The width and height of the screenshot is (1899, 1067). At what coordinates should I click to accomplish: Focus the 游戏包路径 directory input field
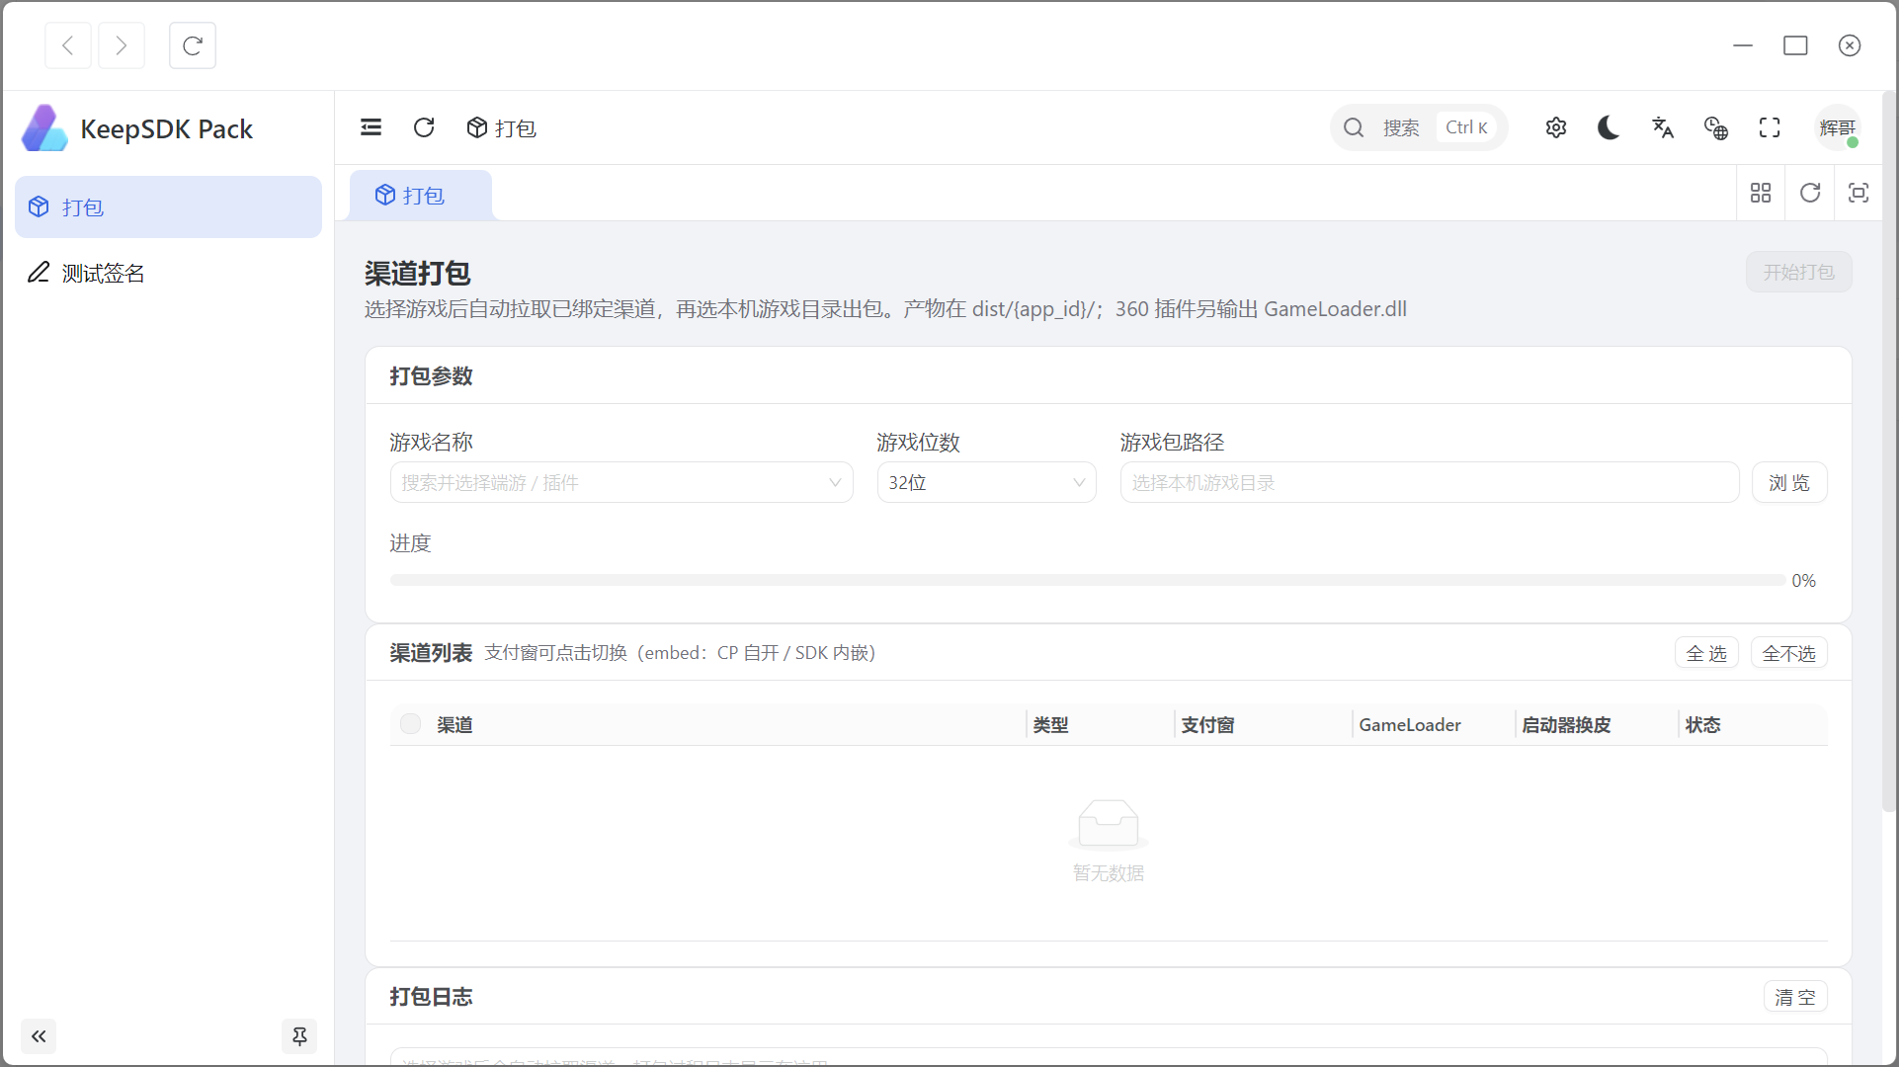(x=1430, y=482)
